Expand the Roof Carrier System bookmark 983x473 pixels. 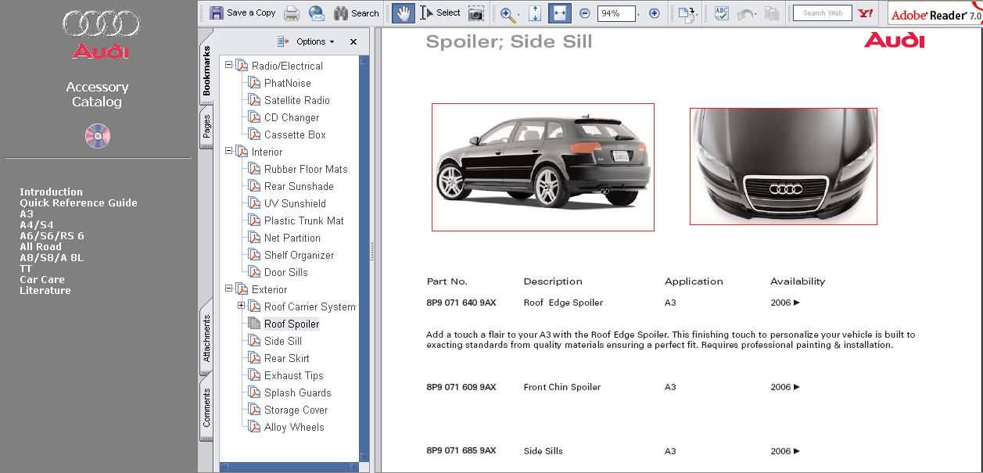[241, 306]
